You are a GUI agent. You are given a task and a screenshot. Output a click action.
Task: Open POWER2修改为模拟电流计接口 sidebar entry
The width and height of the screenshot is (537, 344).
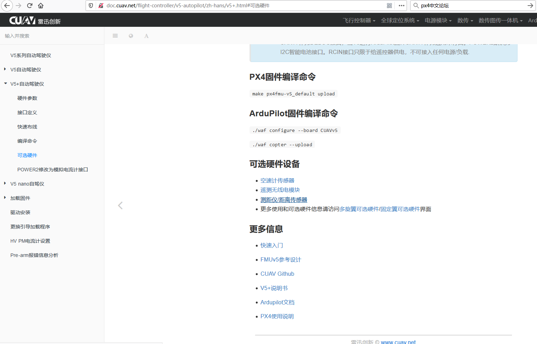click(53, 170)
